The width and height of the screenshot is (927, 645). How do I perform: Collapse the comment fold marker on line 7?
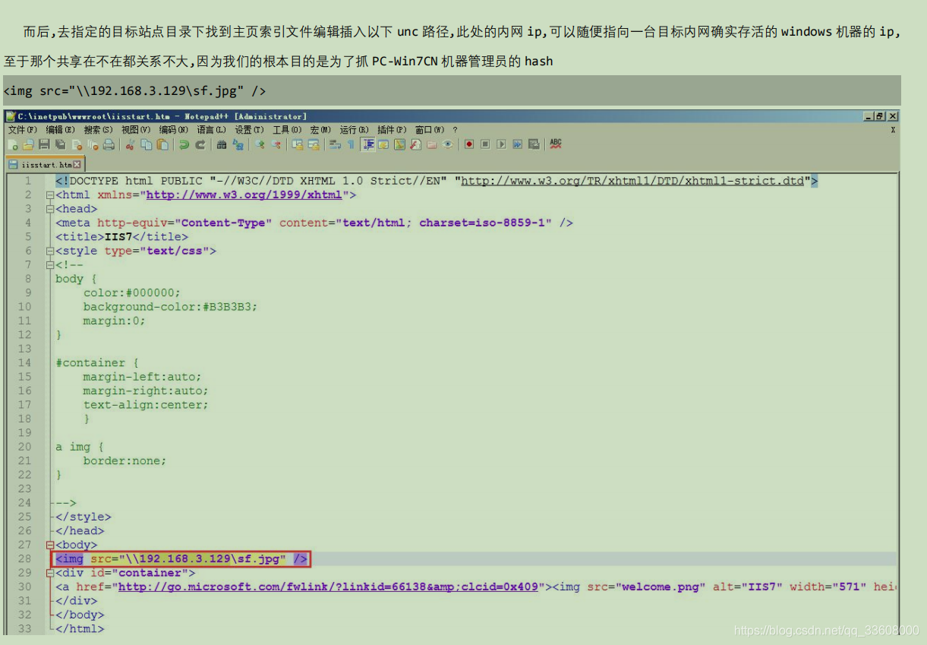[x=50, y=265]
